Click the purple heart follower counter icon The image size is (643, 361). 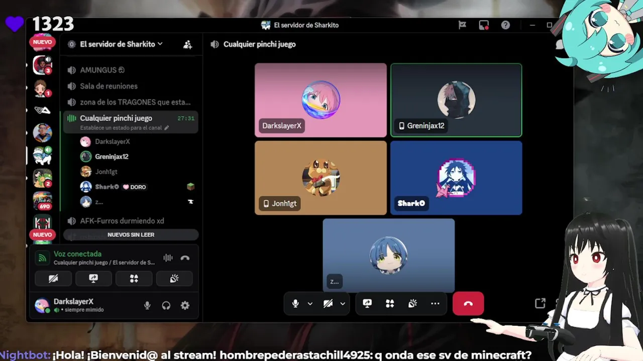pos(15,24)
